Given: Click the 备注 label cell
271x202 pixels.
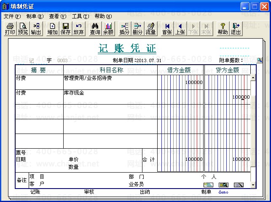Looking at the screenshot, I should [22, 180].
